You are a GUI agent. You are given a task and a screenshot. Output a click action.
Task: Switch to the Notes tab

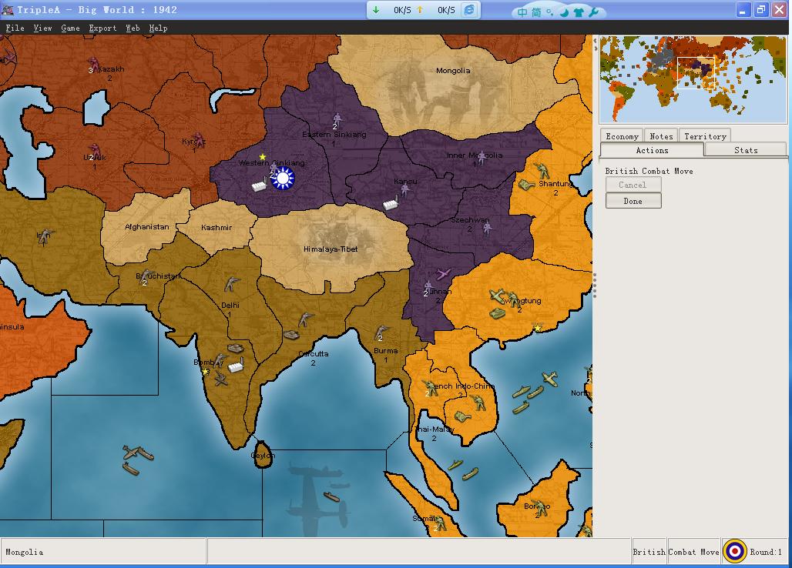[661, 136]
